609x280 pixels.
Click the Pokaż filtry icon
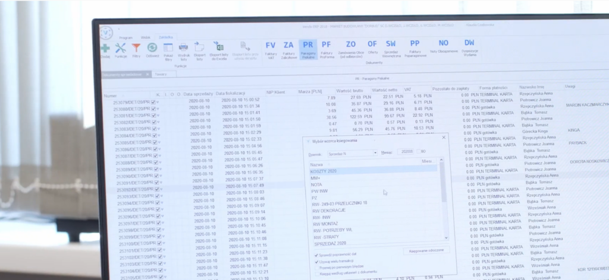[x=168, y=47]
